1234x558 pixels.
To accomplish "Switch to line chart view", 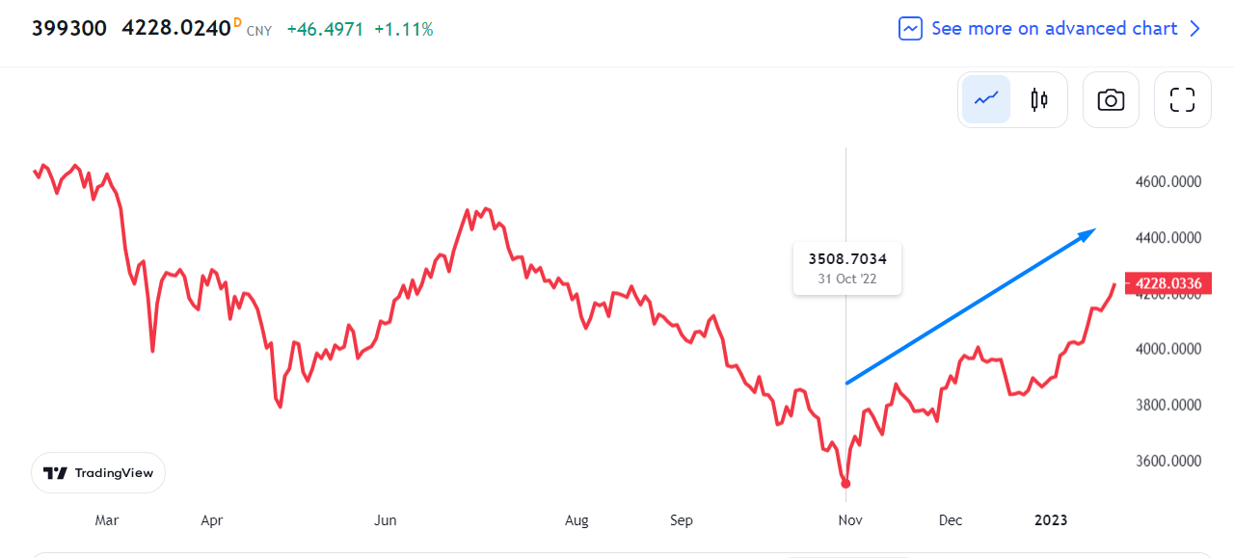I will (985, 99).
